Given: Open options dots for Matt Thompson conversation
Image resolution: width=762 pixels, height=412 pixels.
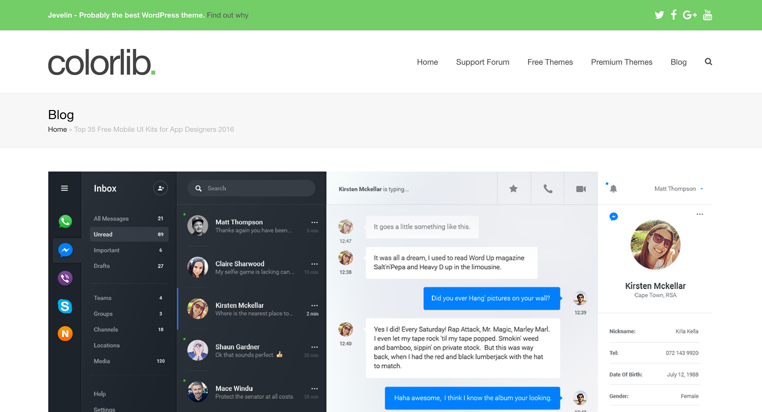Looking at the screenshot, I should coord(314,222).
